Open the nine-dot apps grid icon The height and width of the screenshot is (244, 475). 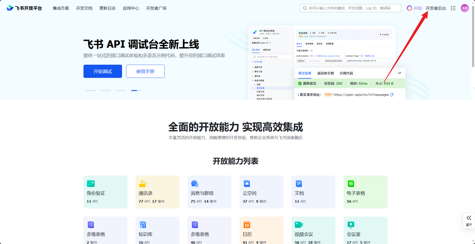point(453,8)
